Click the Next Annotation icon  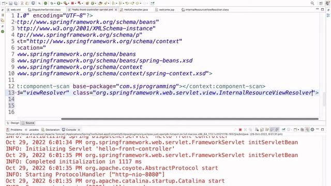(113, 4)
